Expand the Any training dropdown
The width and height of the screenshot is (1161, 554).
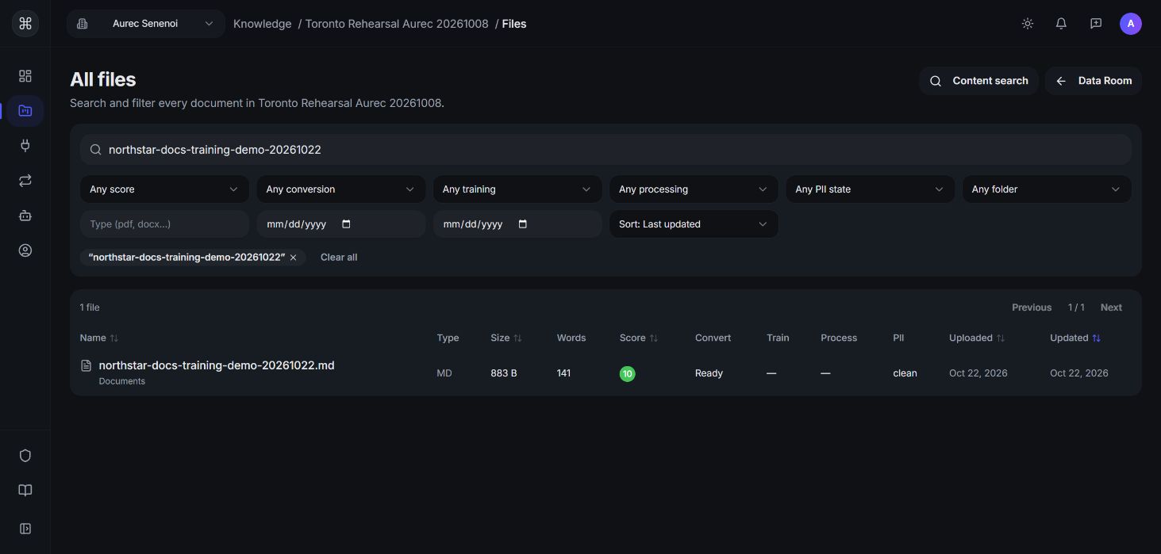point(517,189)
